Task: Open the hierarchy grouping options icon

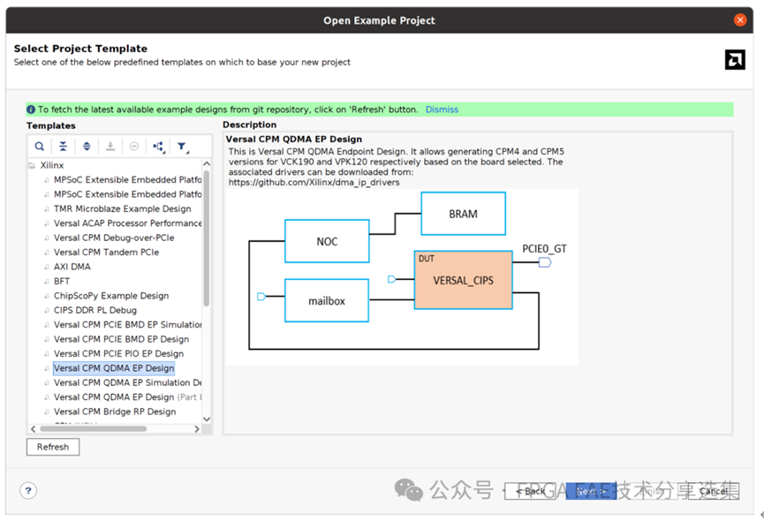Action: click(158, 147)
